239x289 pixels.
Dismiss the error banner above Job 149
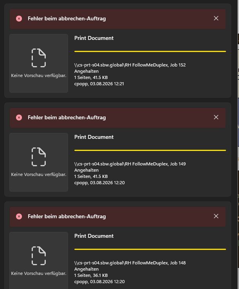click(216, 117)
